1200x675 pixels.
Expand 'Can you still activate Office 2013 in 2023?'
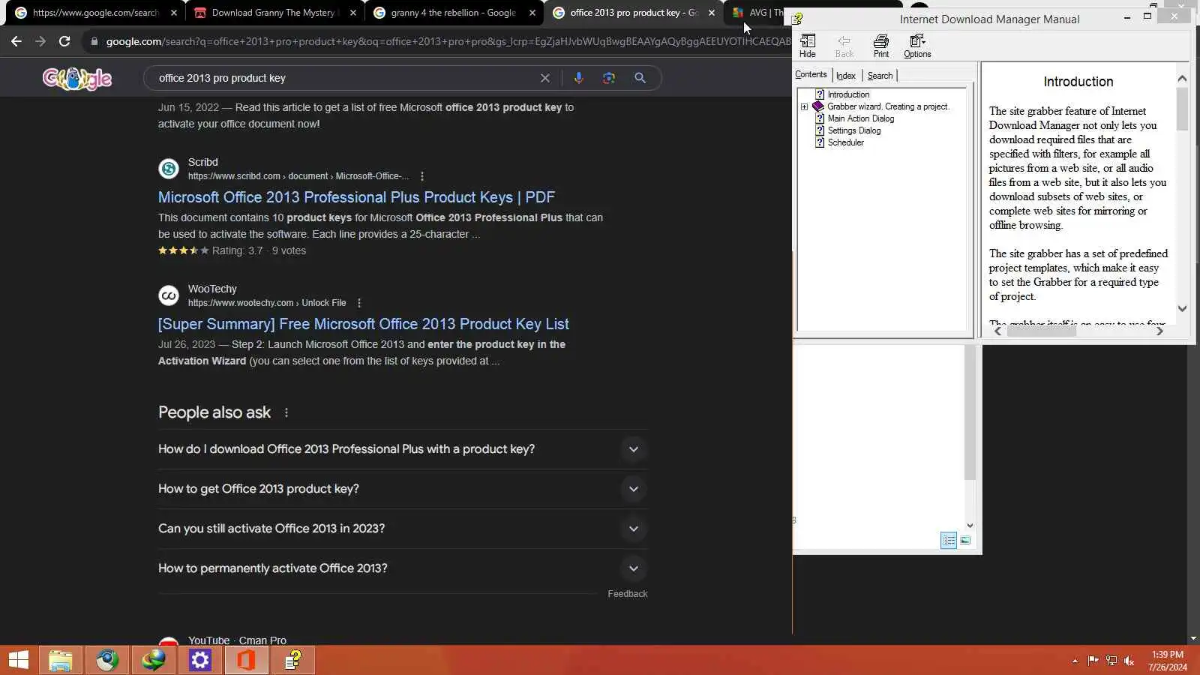(403, 529)
